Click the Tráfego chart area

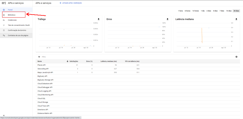tap(66, 35)
